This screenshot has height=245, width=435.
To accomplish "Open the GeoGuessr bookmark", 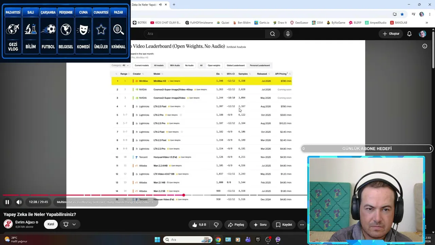I will coord(299,23).
